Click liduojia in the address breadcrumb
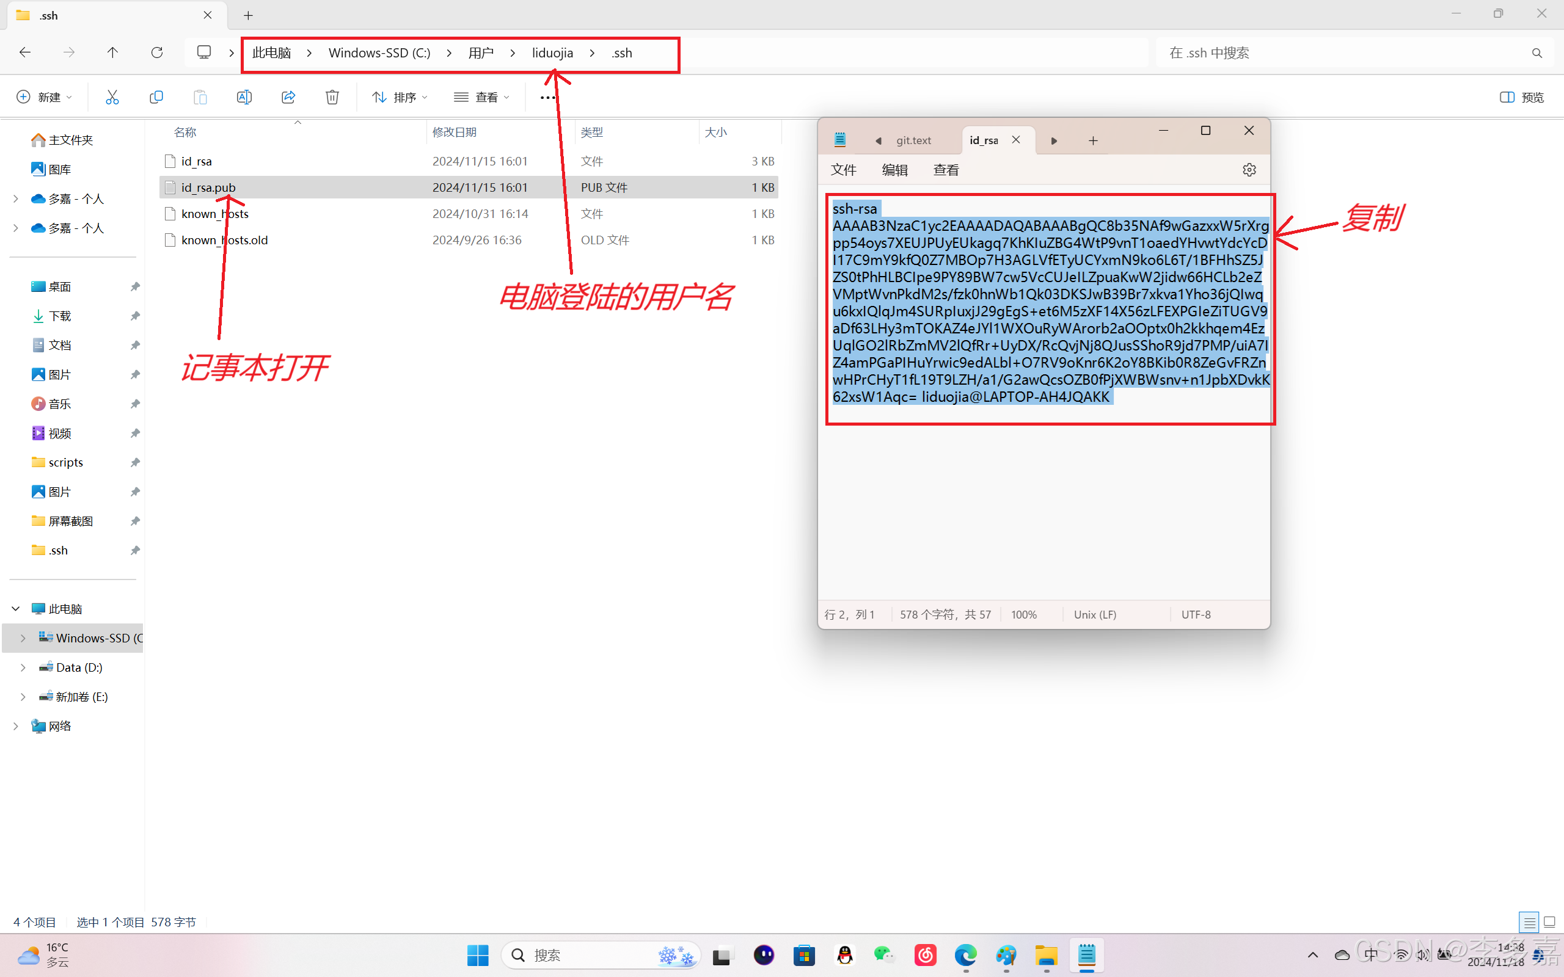Viewport: 1564px width, 977px height. click(552, 53)
